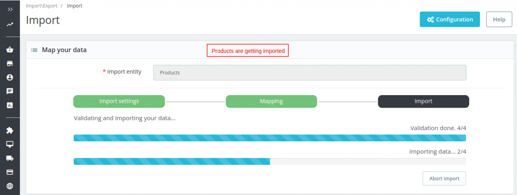Open International via the globe icon
This screenshot has height=195, width=517.
point(10,186)
